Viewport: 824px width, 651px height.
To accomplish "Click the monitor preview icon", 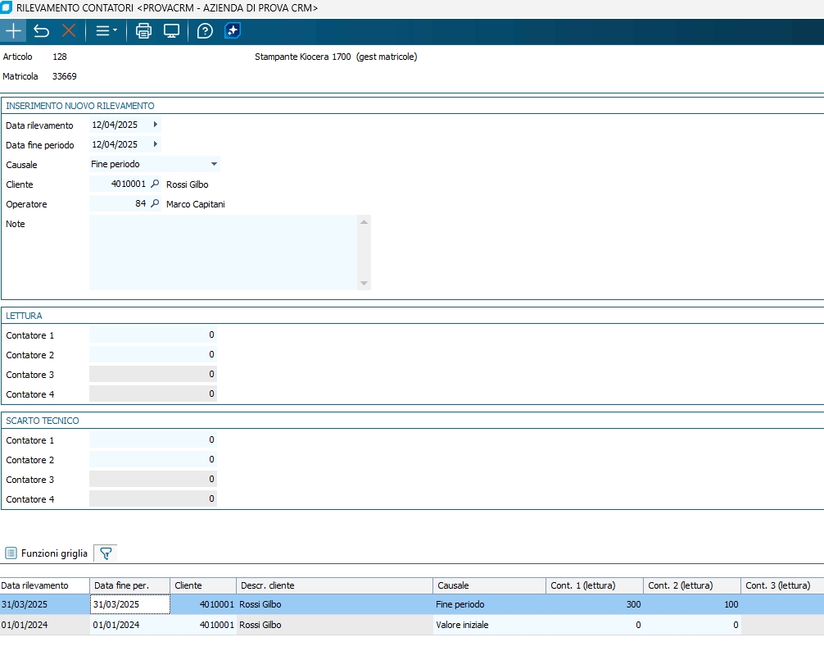I will 171,31.
